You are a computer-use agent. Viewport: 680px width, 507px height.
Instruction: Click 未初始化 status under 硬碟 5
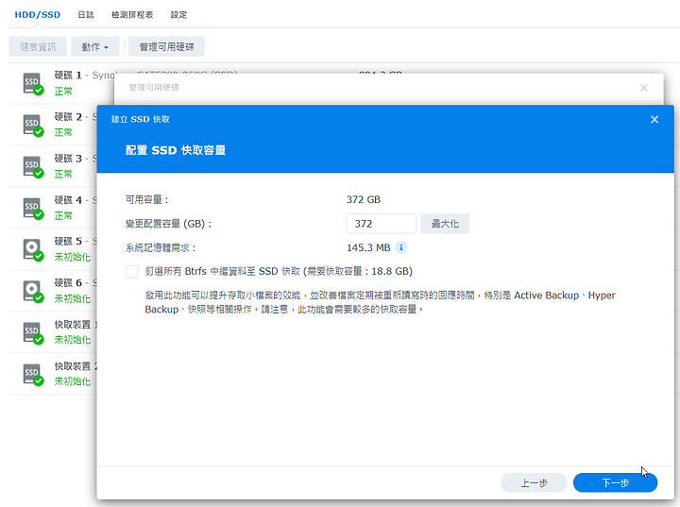(x=73, y=257)
